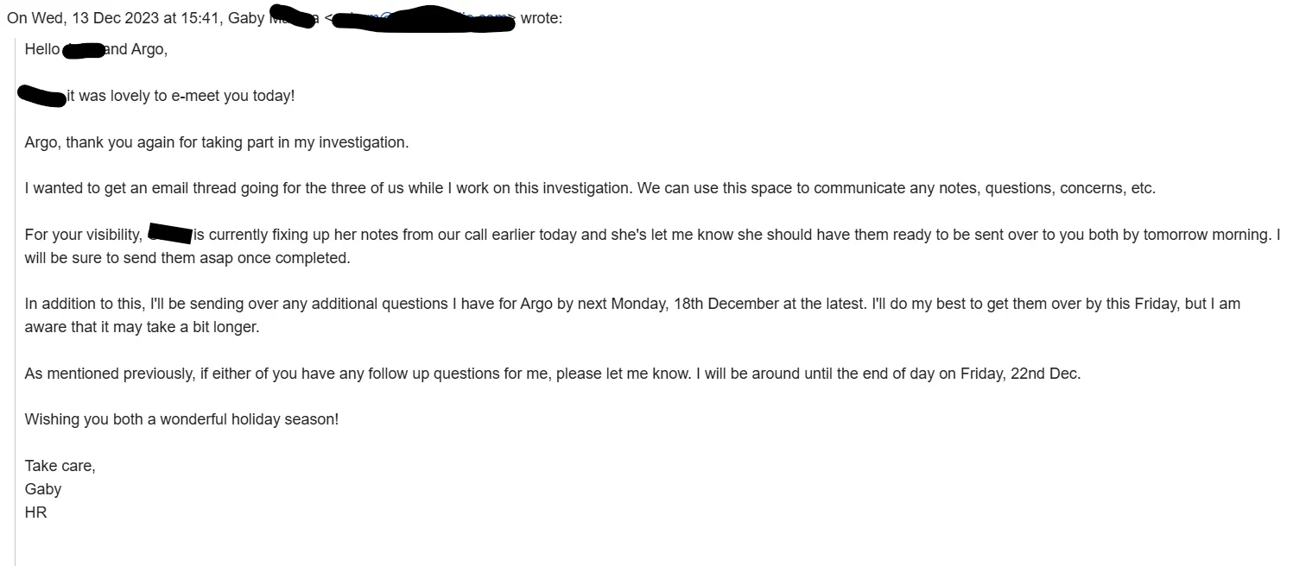Click the redacted sender email address link
The width and height of the screenshot is (1293, 566).
(x=423, y=19)
